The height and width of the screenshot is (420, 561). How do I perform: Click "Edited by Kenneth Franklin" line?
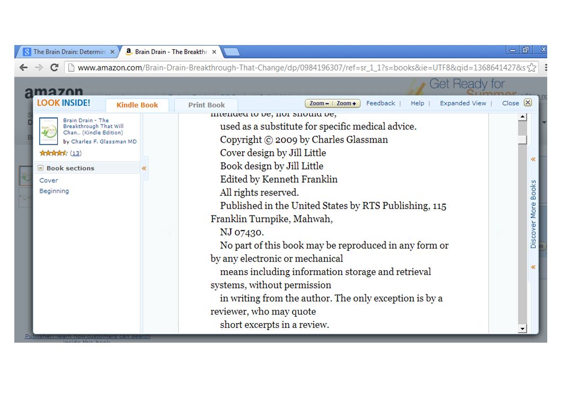click(x=279, y=180)
